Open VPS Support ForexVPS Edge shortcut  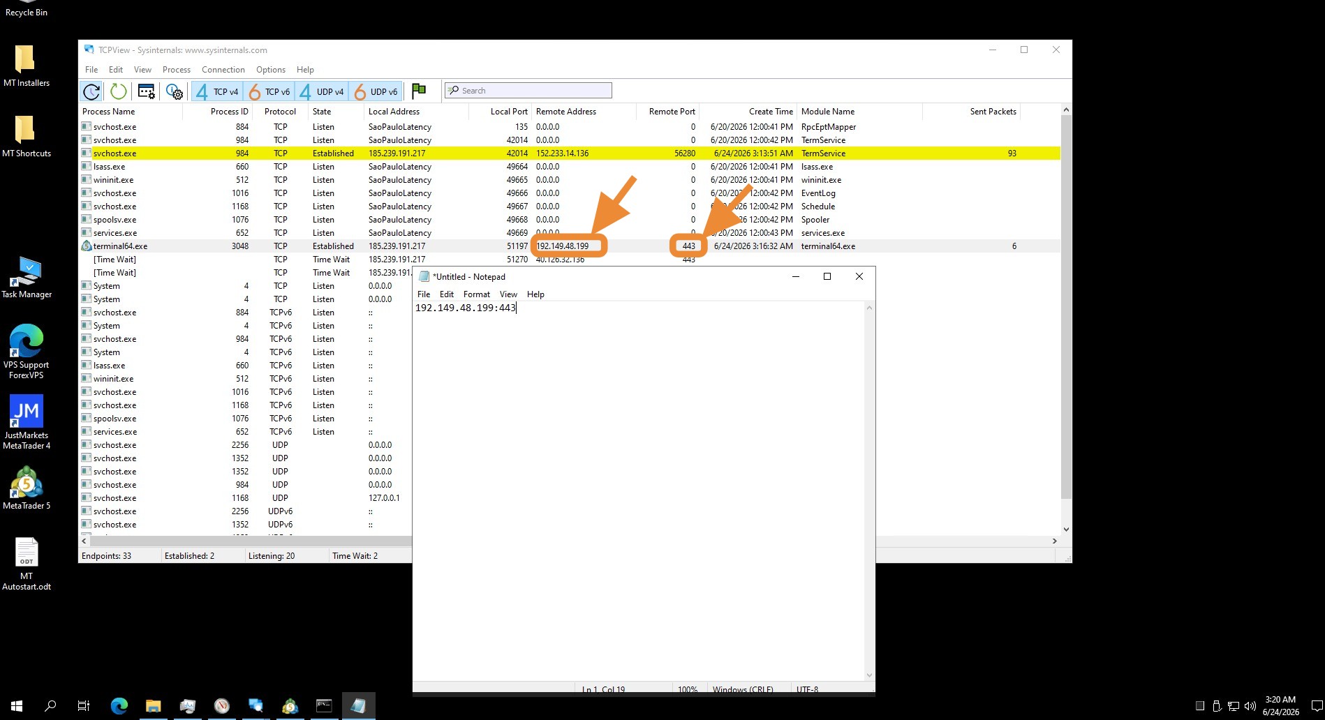point(26,352)
